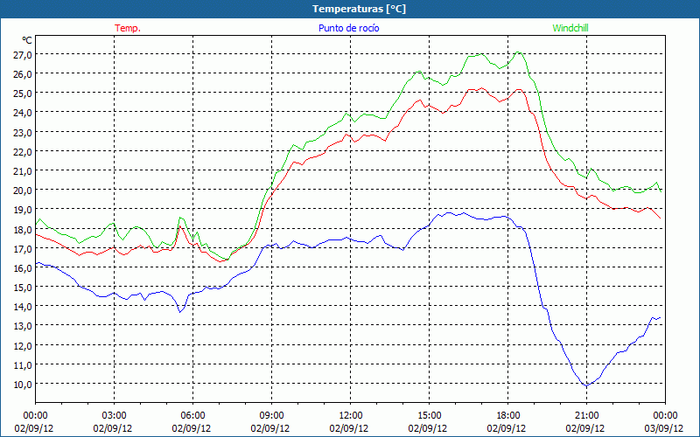Click the '25,0' y-axis value
The height and width of the screenshot is (437, 700).
(23, 94)
